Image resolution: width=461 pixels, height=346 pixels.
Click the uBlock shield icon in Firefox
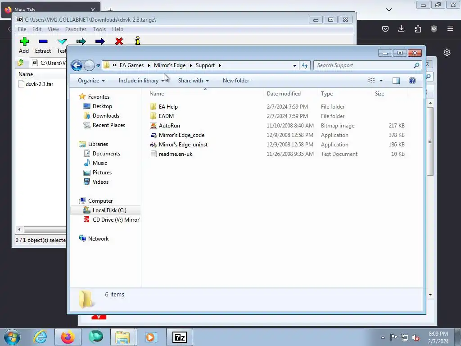(x=434, y=28)
